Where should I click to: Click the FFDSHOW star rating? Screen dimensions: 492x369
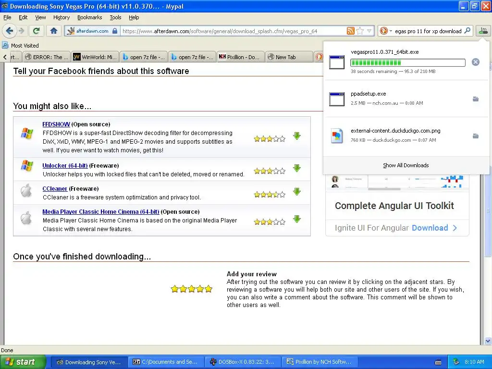[270, 139]
